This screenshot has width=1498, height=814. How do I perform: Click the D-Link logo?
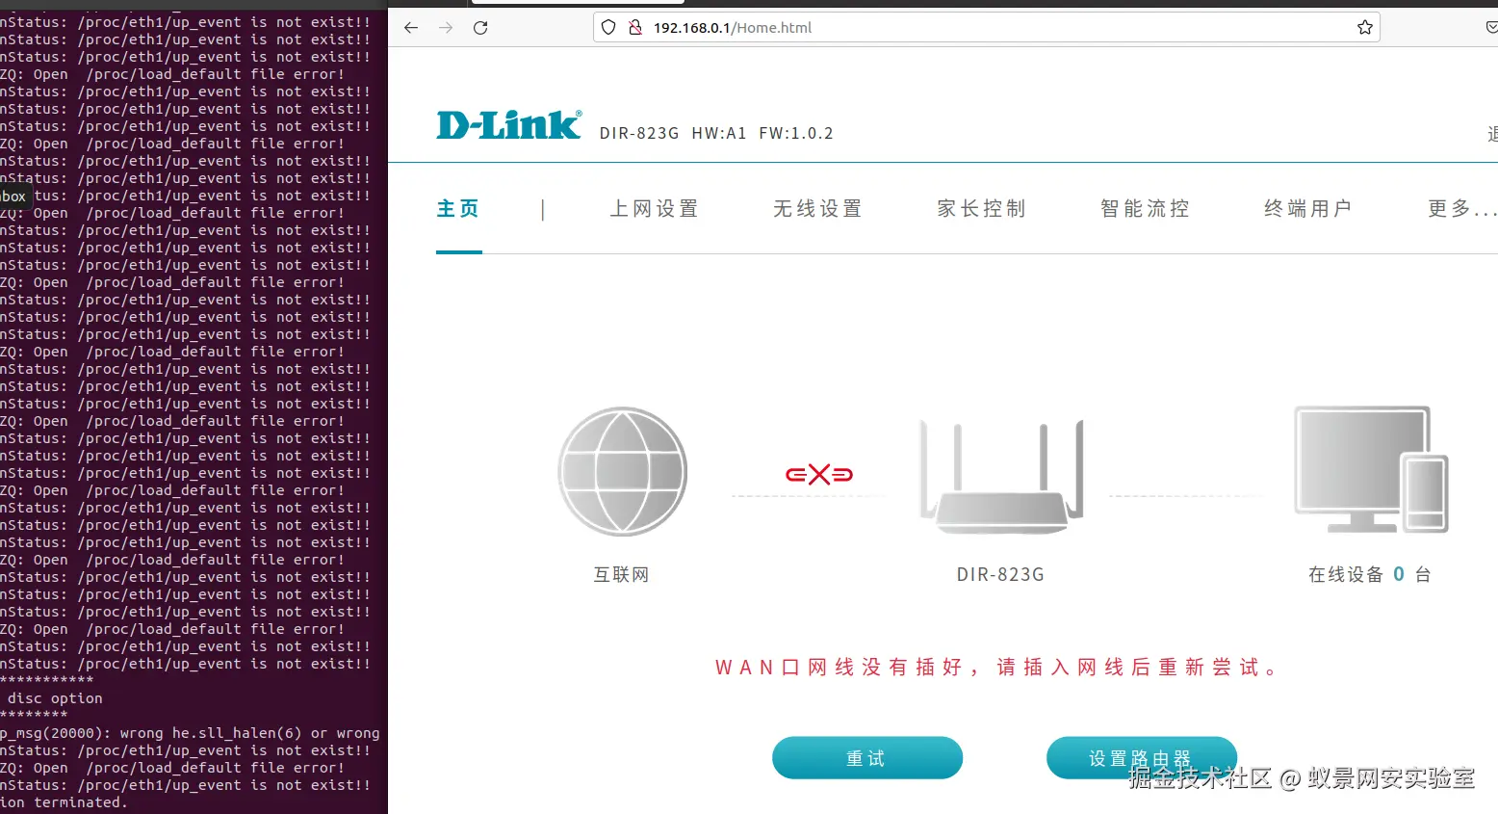pyautogui.click(x=509, y=125)
